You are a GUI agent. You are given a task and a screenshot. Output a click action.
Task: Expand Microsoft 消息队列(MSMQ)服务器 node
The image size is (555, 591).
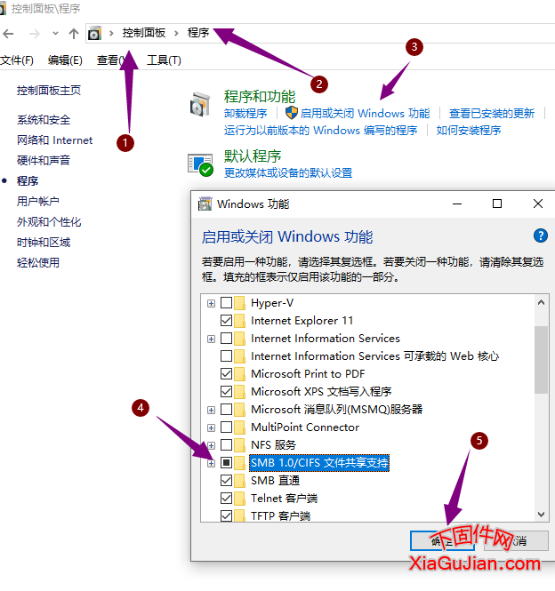pyautogui.click(x=212, y=410)
